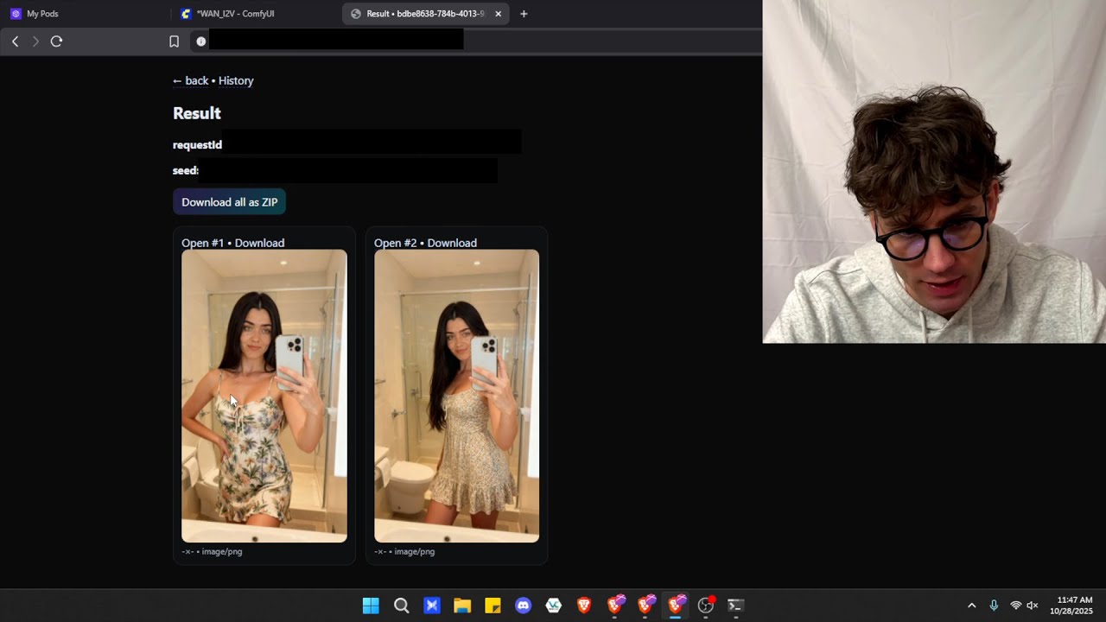Screen dimensions: 1106x622
Task: Open OBS Studio from the taskbar
Action: (706, 606)
